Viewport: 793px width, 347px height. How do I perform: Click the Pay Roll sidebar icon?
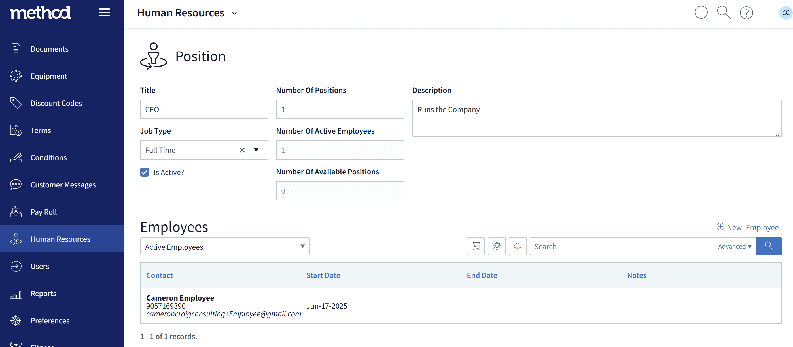coord(16,212)
